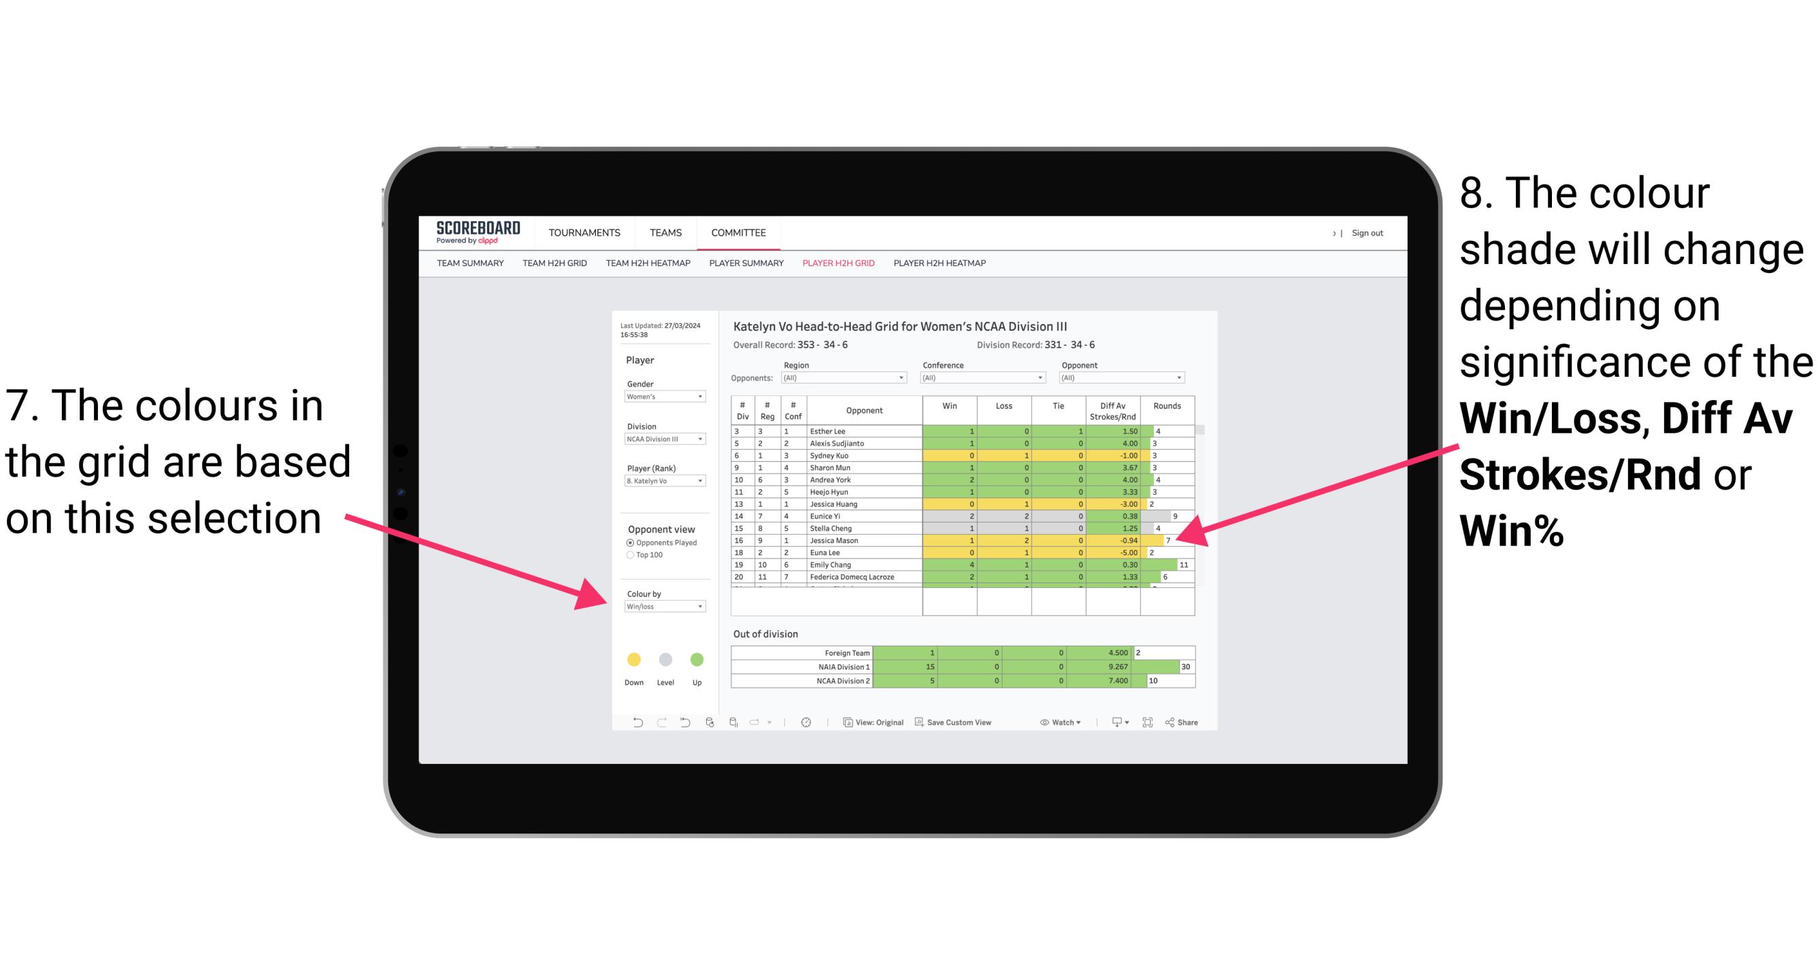Switch to Player Summary tab
This screenshot has width=1820, height=979.
pos(744,267)
